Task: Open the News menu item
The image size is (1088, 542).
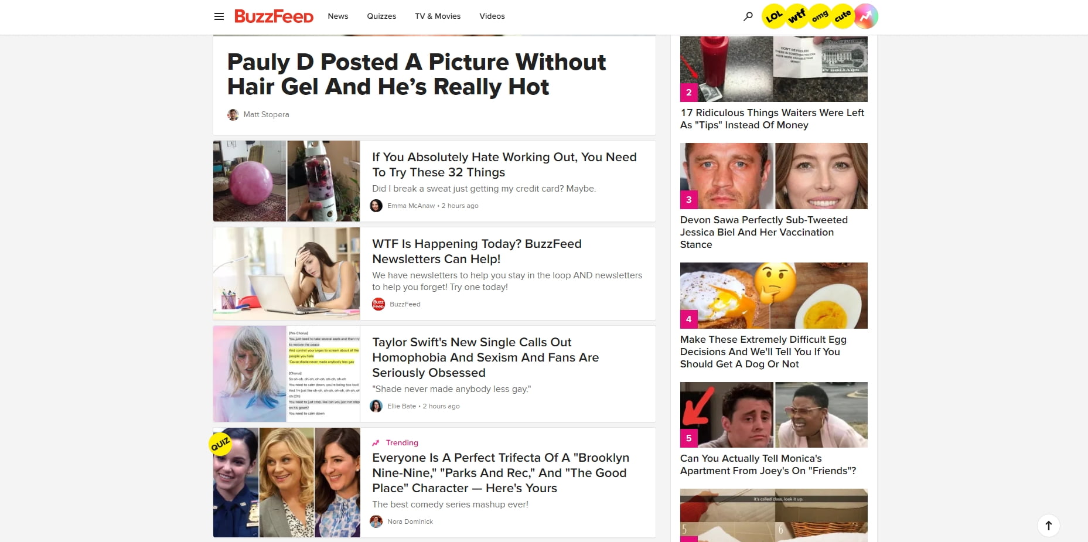Action: (338, 16)
